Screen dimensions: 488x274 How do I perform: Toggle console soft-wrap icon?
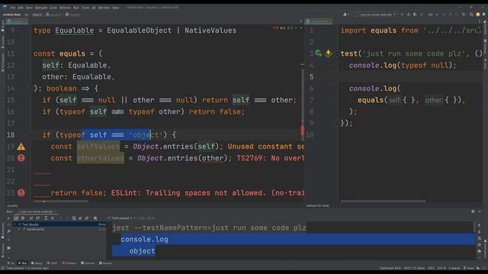[480, 238]
